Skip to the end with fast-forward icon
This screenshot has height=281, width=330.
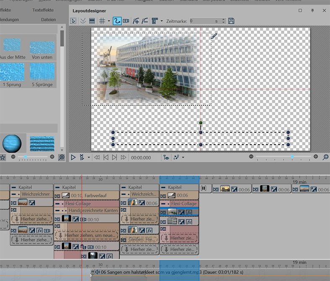click(x=124, y=158)
